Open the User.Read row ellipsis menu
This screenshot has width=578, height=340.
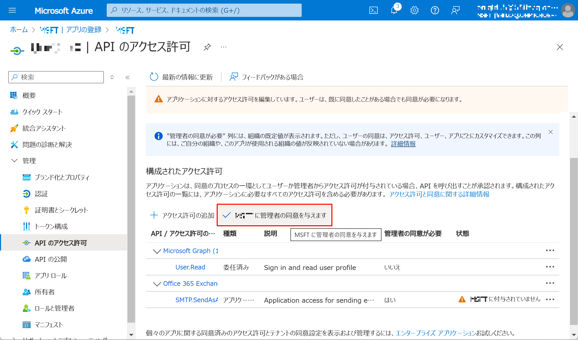[x=550, y=267]
